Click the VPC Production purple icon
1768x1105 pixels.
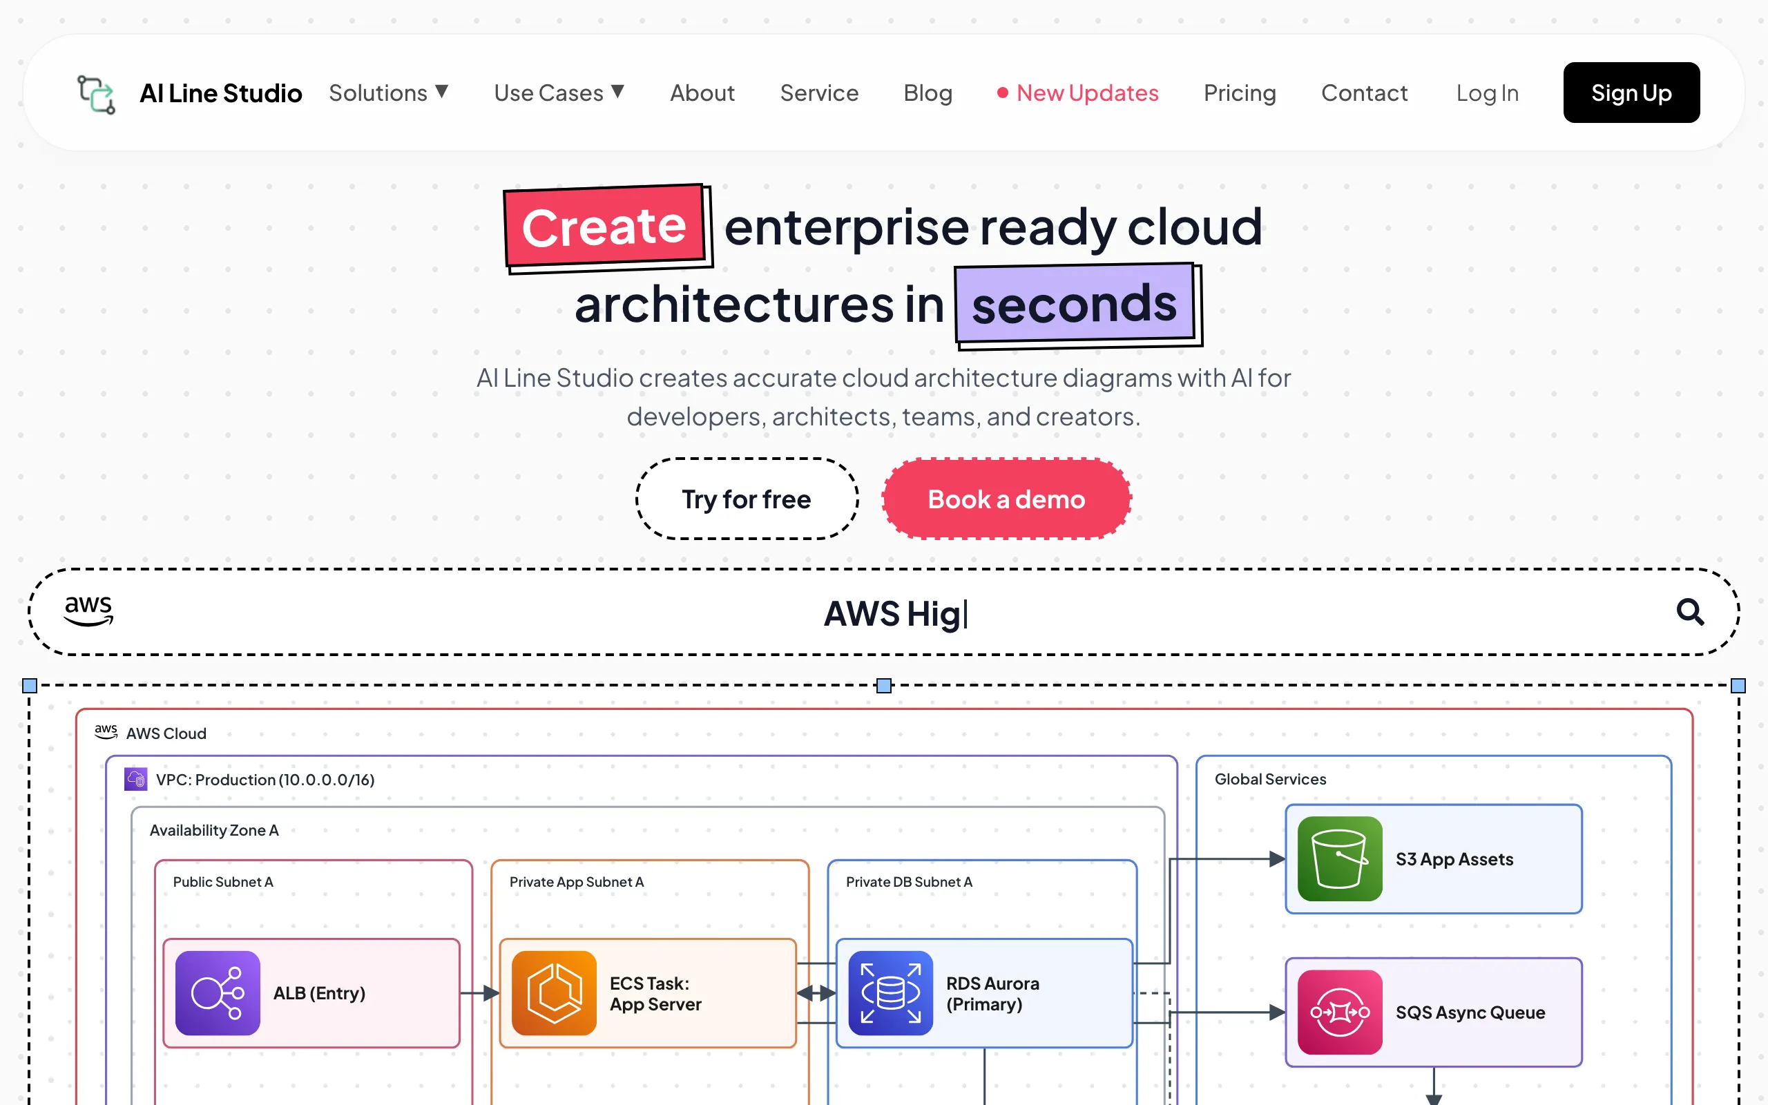(136, 779)
